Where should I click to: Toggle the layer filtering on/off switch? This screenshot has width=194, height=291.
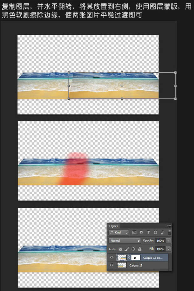point(169,232)
